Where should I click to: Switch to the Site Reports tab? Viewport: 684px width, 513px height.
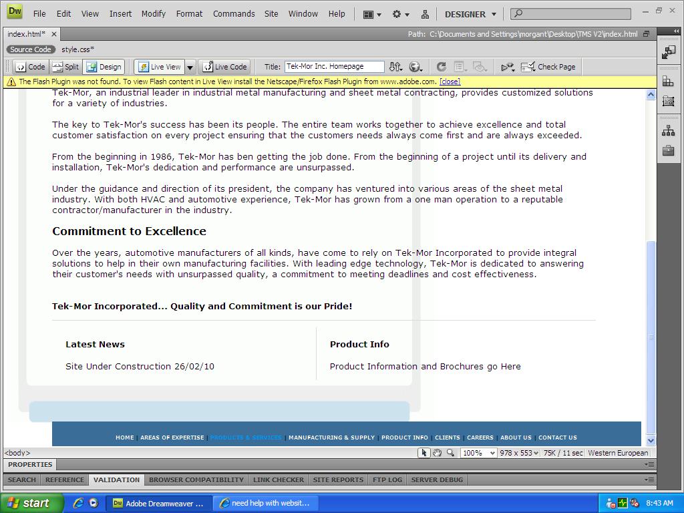(x=338, y=480)
